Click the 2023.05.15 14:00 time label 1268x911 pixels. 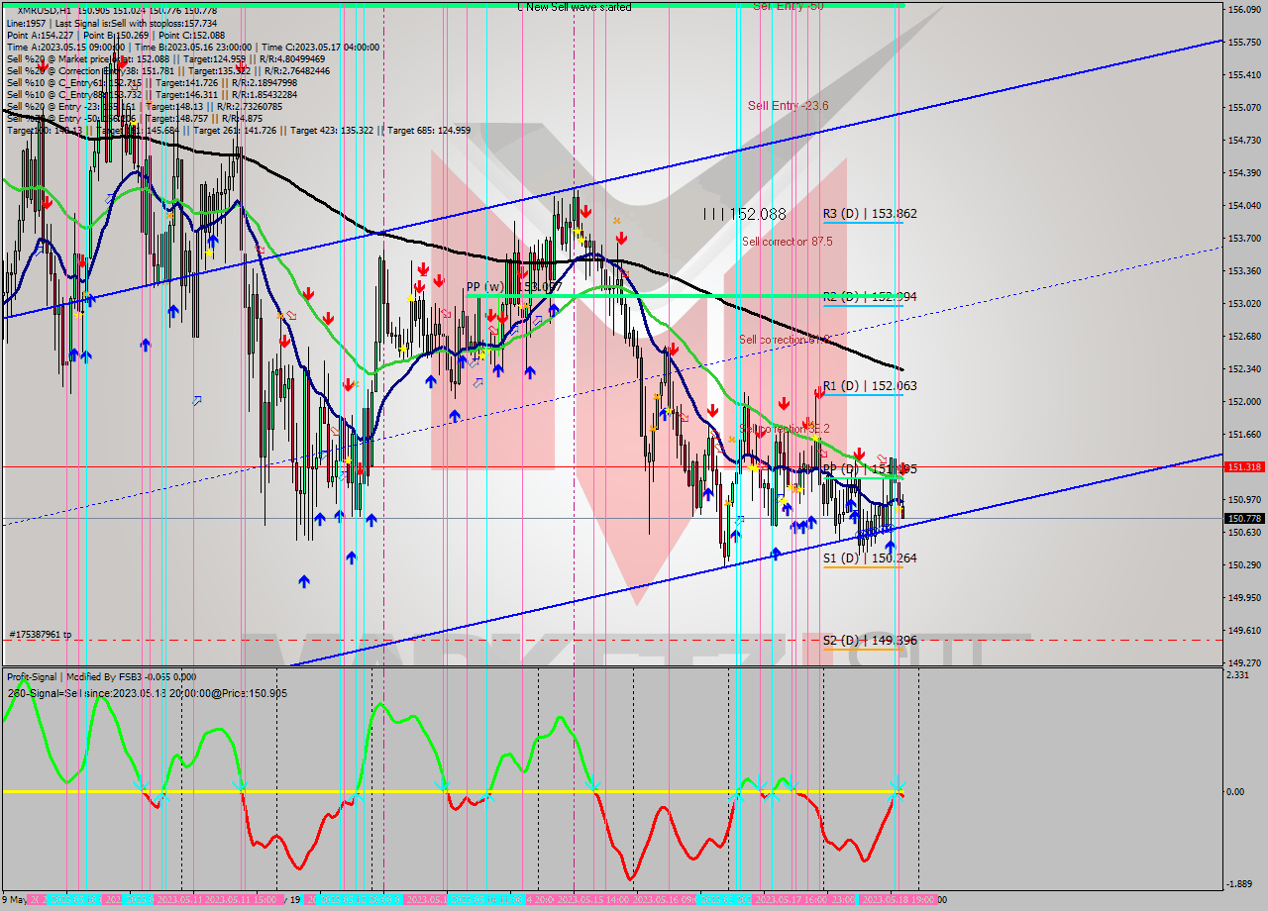click(x=593, y=900)
